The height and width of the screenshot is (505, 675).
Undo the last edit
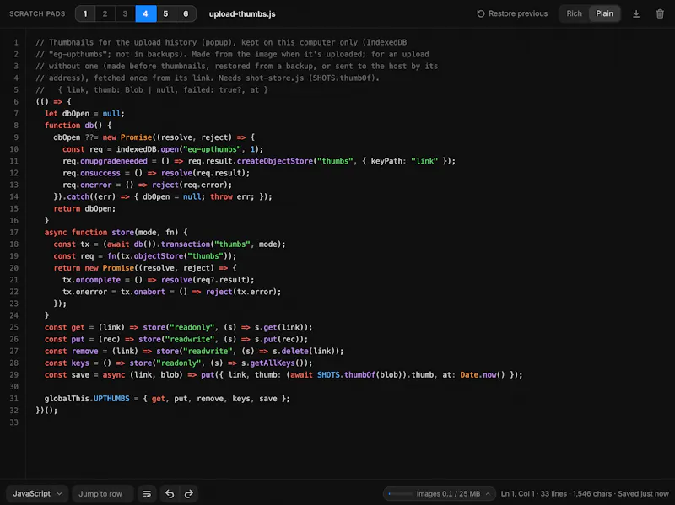[x=170, y=493]
